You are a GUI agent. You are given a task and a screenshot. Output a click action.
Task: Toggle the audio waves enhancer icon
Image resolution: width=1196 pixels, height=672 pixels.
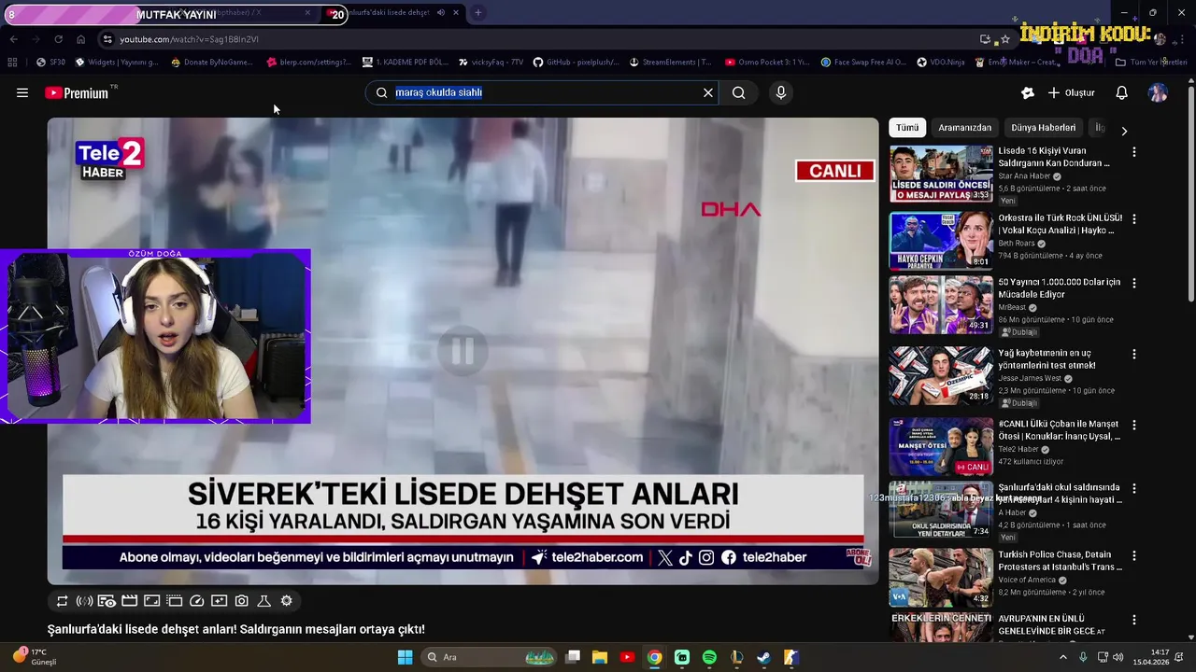84,601
